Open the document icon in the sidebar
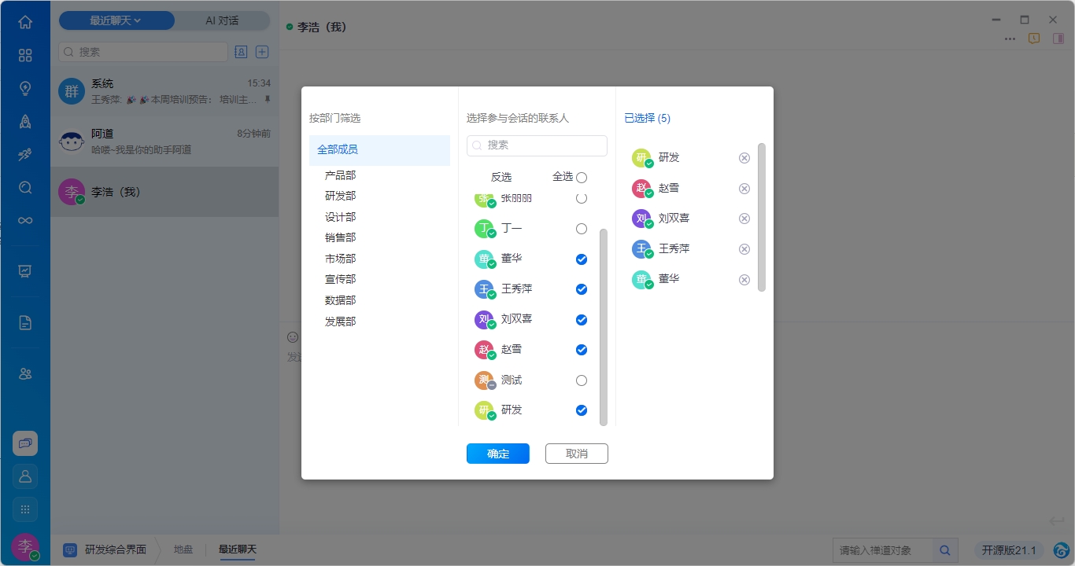 pos(25,322)
